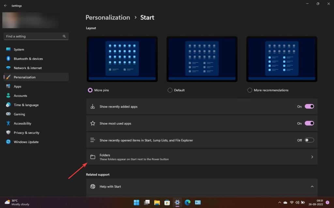Launch Microsoft Edge from taskbar
This screenshot has width=334, height=208.
(x=187, y=202)
